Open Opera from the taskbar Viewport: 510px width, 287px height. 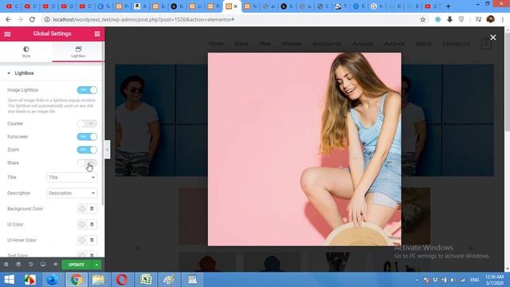122,280
